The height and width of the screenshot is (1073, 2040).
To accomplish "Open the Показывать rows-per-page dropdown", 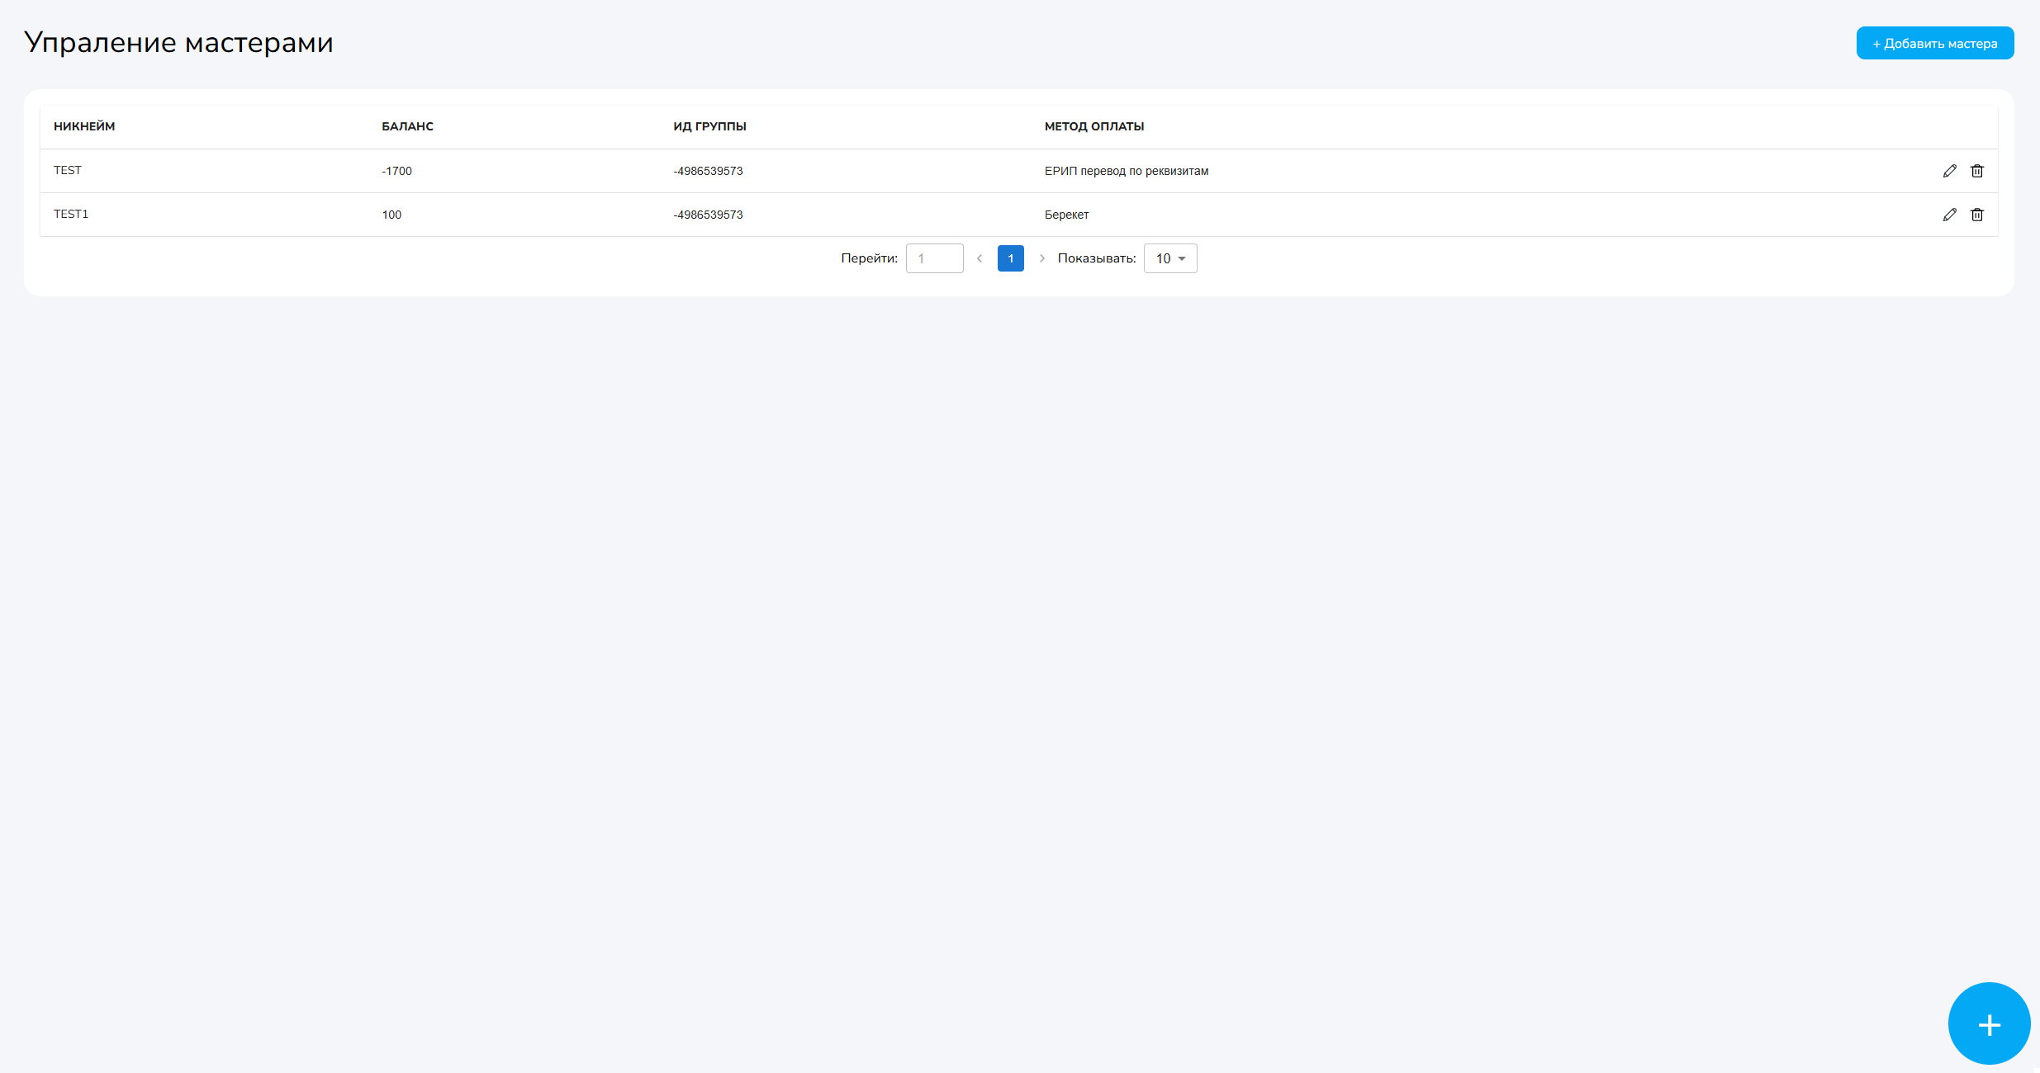I will [x=1170, y=258].
